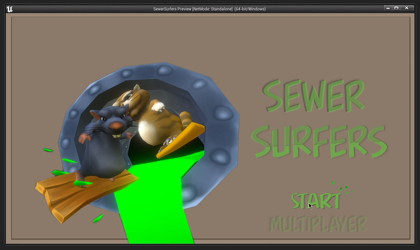Maximize the SewerSurfers Preview window
420x250 pixels.
[396, 8]
